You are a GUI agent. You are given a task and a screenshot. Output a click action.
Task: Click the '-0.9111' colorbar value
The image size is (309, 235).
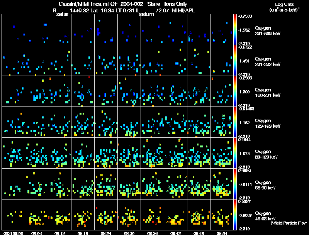click(245, 184)
